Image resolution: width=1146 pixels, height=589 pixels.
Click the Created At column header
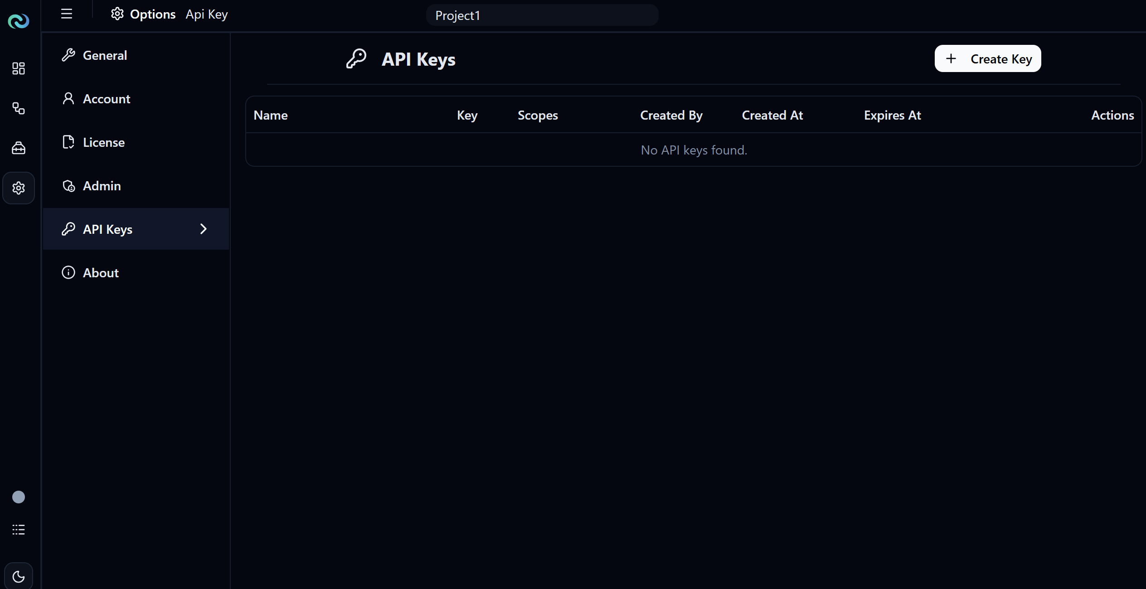(772, 115)
